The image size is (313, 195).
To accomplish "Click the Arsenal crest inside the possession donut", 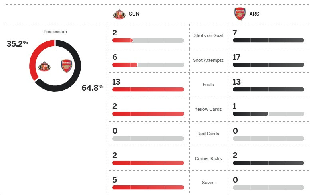I will tap(66, 66).
